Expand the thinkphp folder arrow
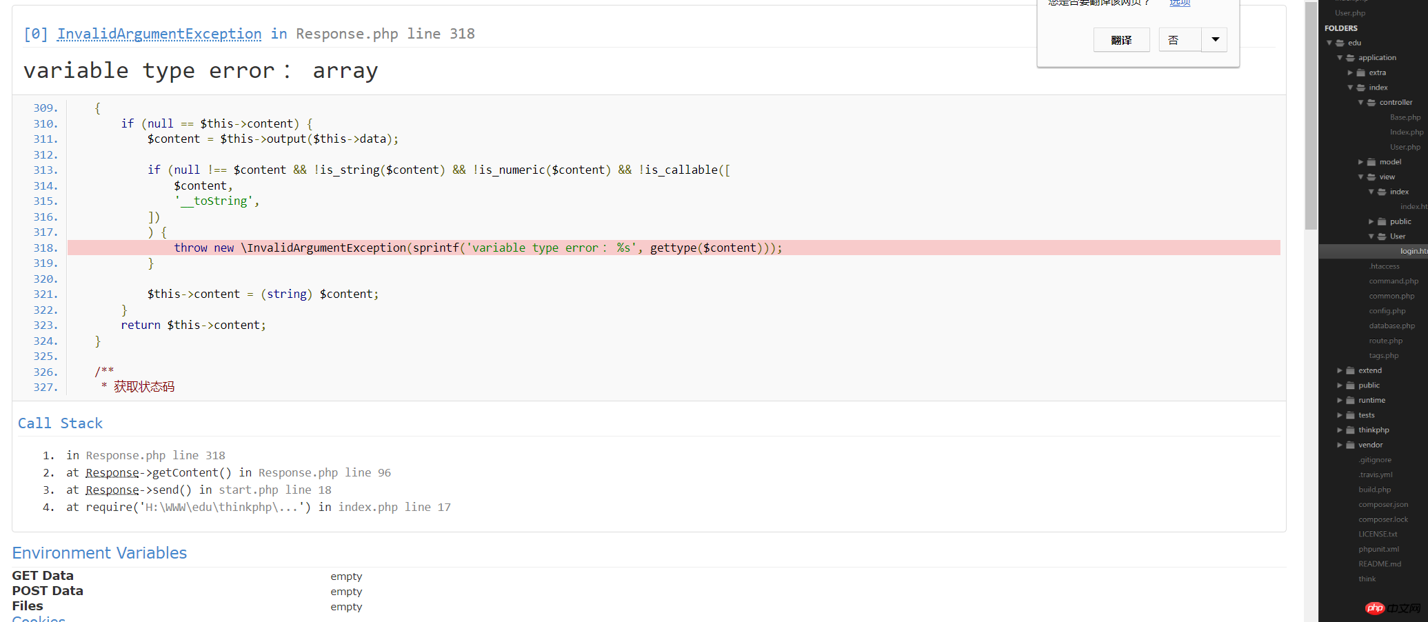Viewport: 1428px width, 622px height. 1340,430
